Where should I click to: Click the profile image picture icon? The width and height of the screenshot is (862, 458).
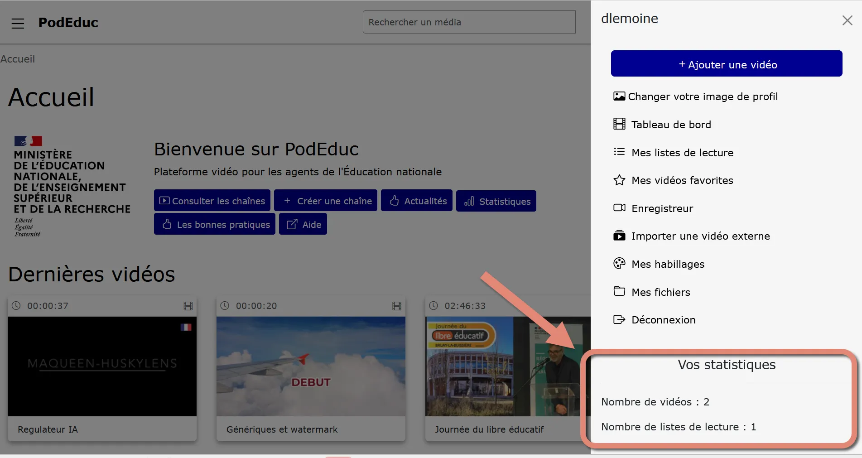(x=619, y=96)
